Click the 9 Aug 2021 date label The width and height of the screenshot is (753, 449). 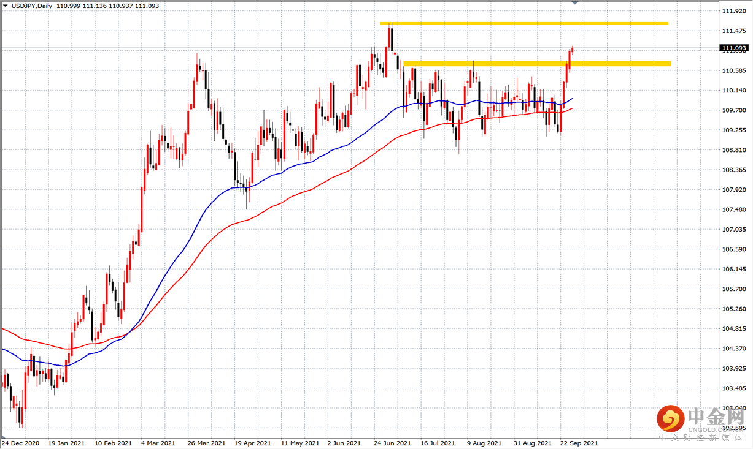484,443
